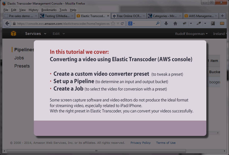Open the Bookmarks menu
The height and width of the screenshot is (155, 229).
(49, 10)
